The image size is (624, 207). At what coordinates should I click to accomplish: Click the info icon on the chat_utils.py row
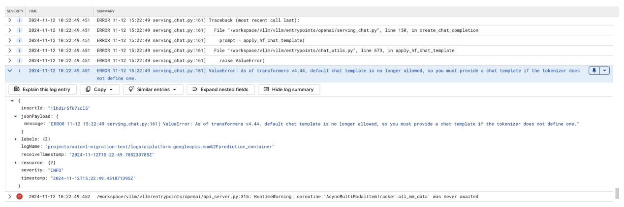pos(20,51)
